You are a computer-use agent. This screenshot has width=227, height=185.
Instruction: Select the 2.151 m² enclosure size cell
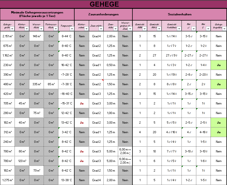tap(7, 36)
